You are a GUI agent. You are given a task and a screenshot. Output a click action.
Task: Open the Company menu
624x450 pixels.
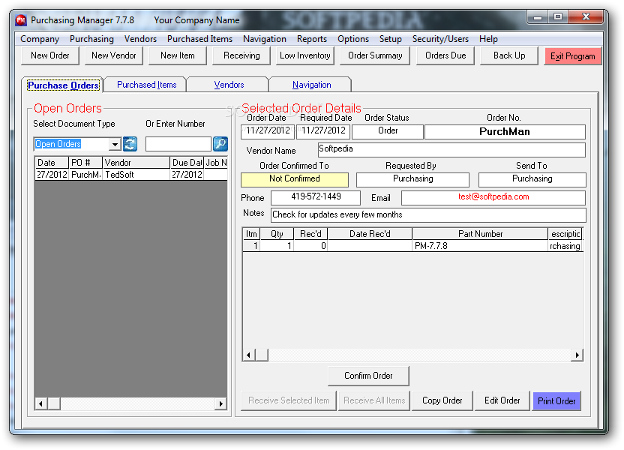click(x=40, y=39)
